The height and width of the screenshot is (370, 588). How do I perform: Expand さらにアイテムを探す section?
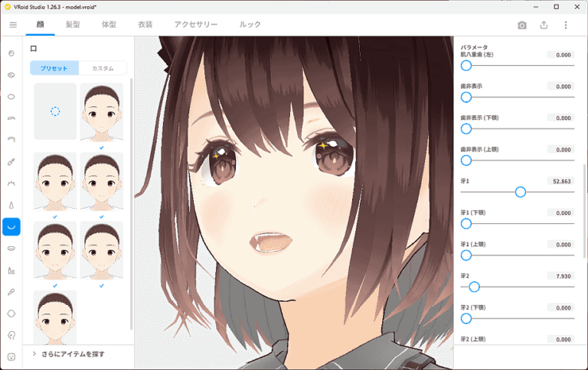(x=74, y=354)
